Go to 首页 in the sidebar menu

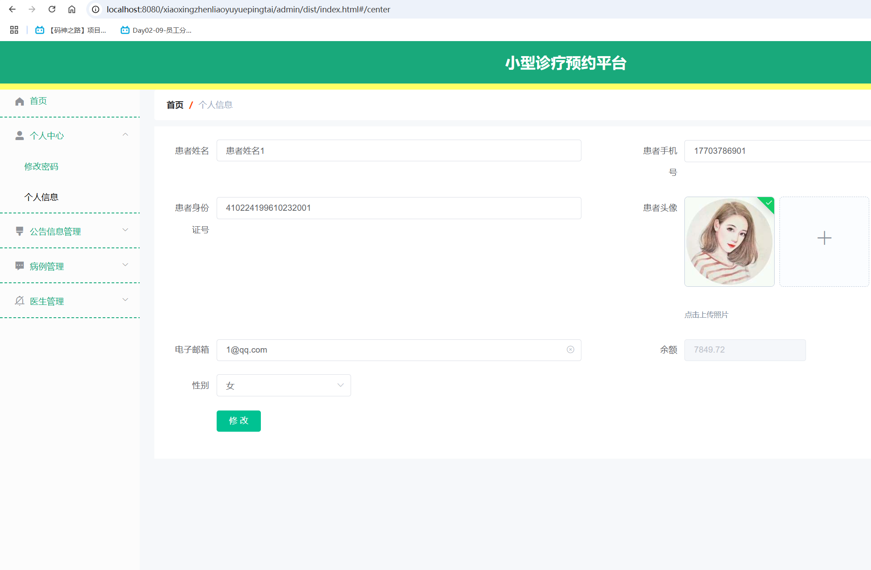tap(38, 101)
